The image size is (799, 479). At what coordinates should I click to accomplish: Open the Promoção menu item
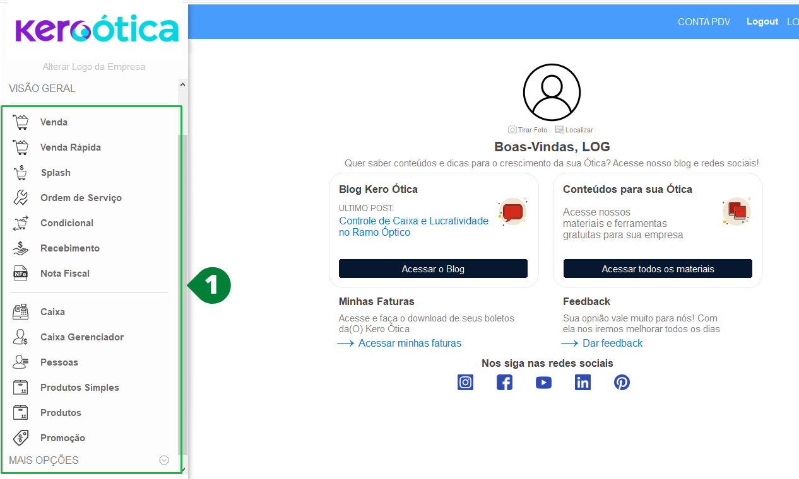pyautogui.click(x=62, y=437)
